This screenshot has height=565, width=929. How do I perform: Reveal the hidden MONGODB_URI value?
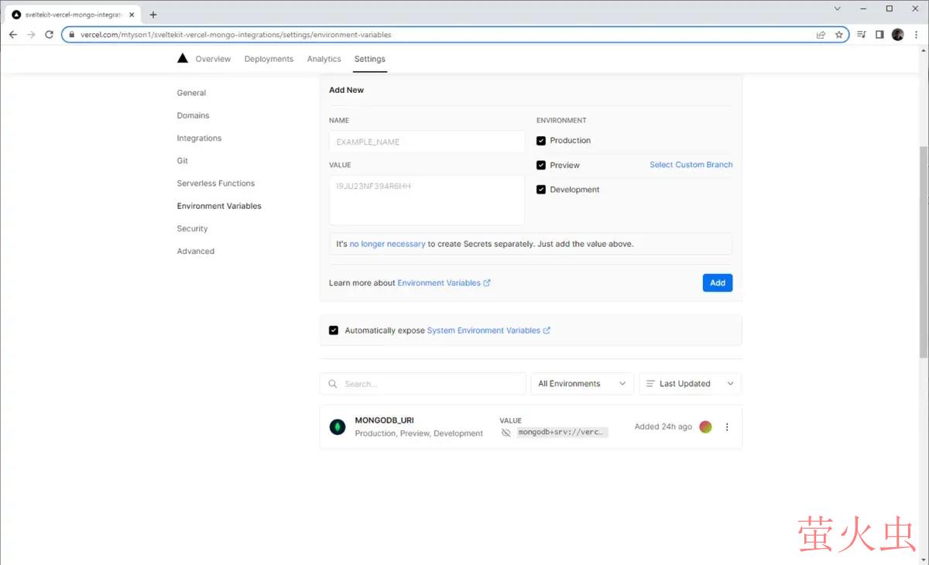(506, 433)
